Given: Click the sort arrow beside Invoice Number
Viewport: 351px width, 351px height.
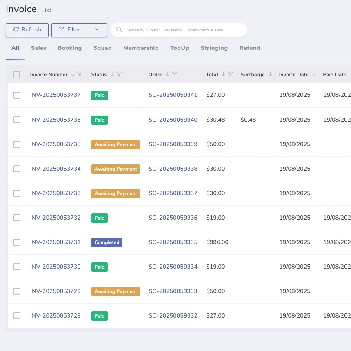Looking at the screenshot, I should click(x=73, y=74).
